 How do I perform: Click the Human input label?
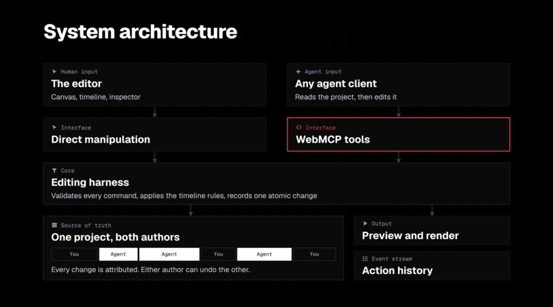click(79, 71)
